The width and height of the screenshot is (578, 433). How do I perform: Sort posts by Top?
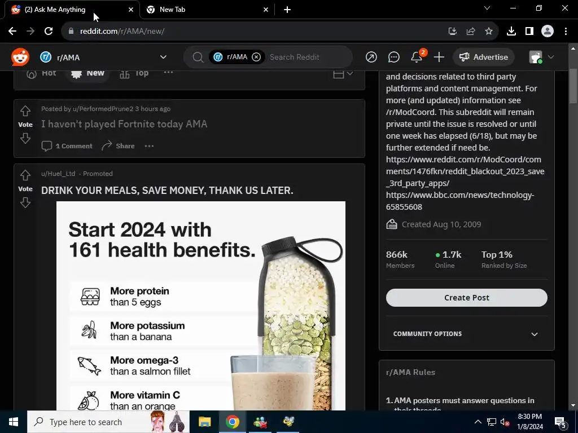134,73
